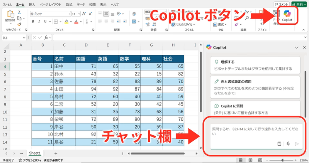Send the Copilot chat message
The image size is (309, 163).
[297, 144]
